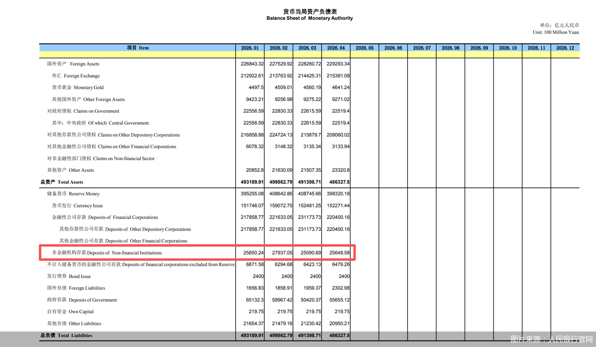Screen dimensions: 596x347
Task: Click Reserve Money value 408745.66
Action: (310, 194)
